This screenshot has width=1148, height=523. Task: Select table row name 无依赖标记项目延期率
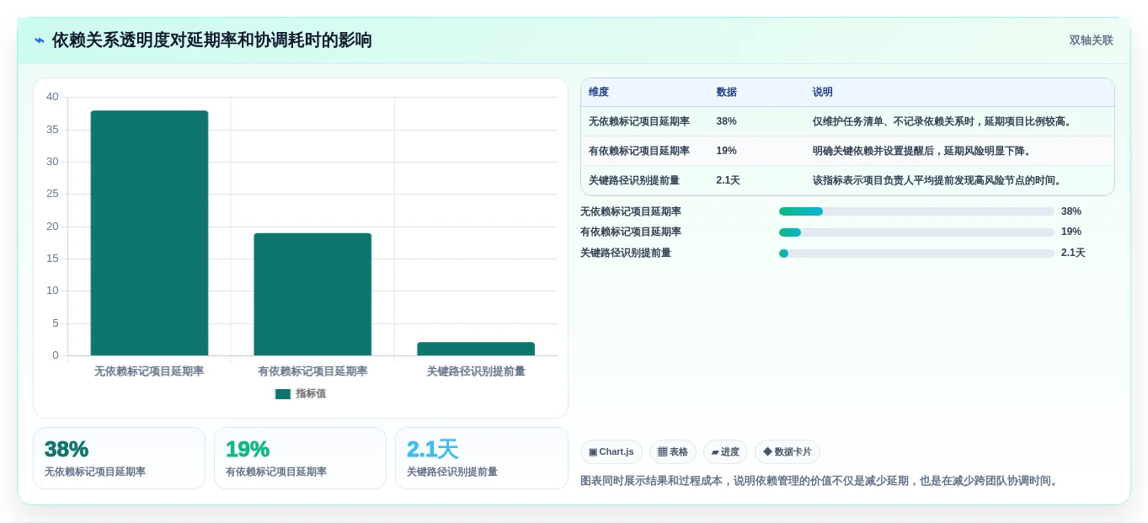tap(639, 121)
